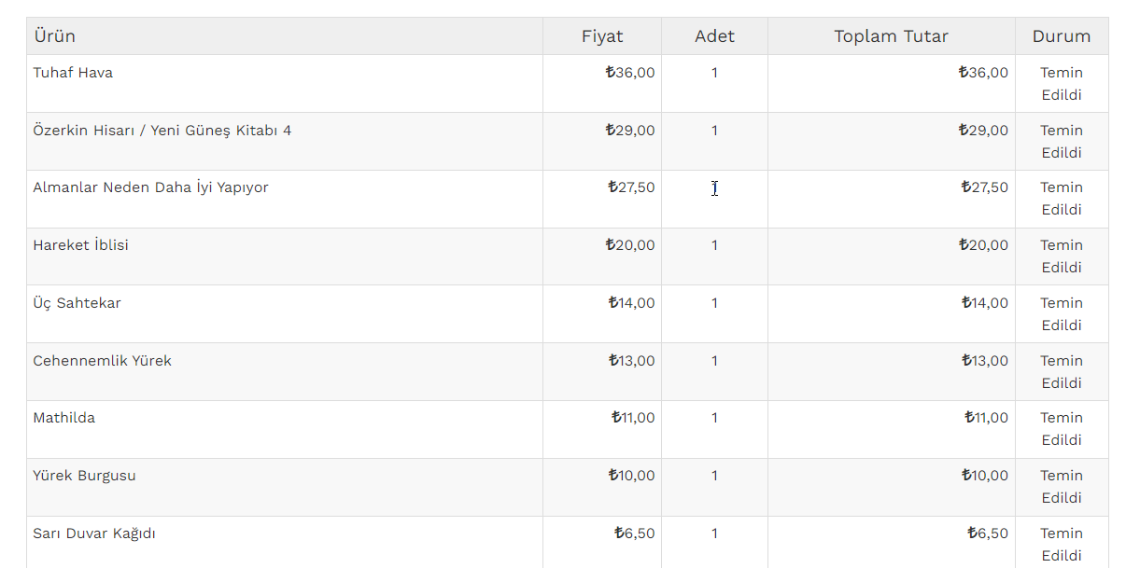
Task: Select the Mathilda product name
Action: [63, 418]
